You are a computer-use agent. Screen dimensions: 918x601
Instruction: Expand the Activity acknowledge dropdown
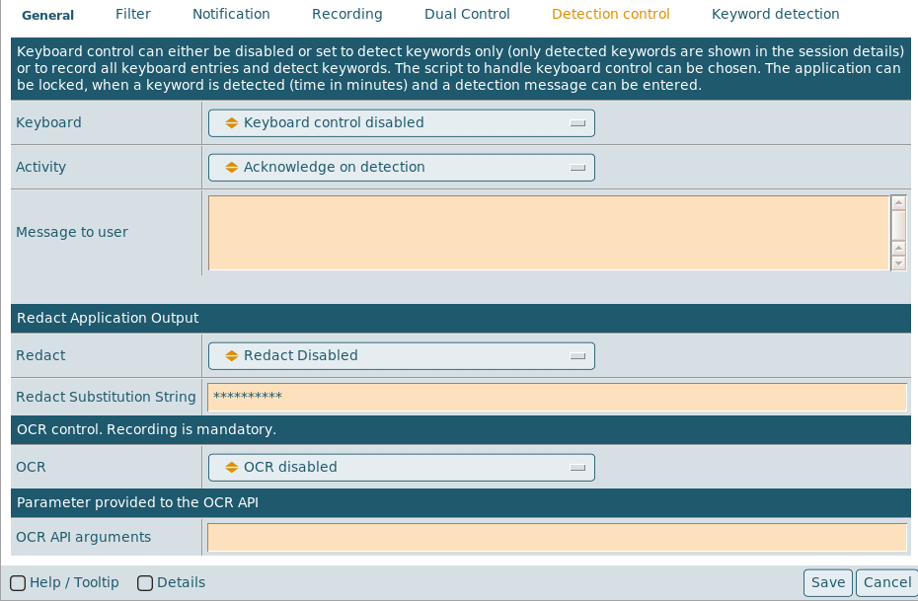(401, 168)
